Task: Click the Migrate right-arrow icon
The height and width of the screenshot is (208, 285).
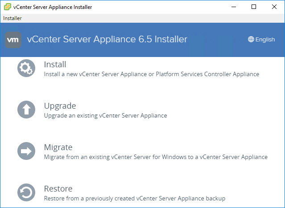Action: pos(26,151)
